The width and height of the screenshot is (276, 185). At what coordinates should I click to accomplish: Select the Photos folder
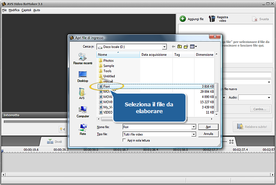[106, 60]
